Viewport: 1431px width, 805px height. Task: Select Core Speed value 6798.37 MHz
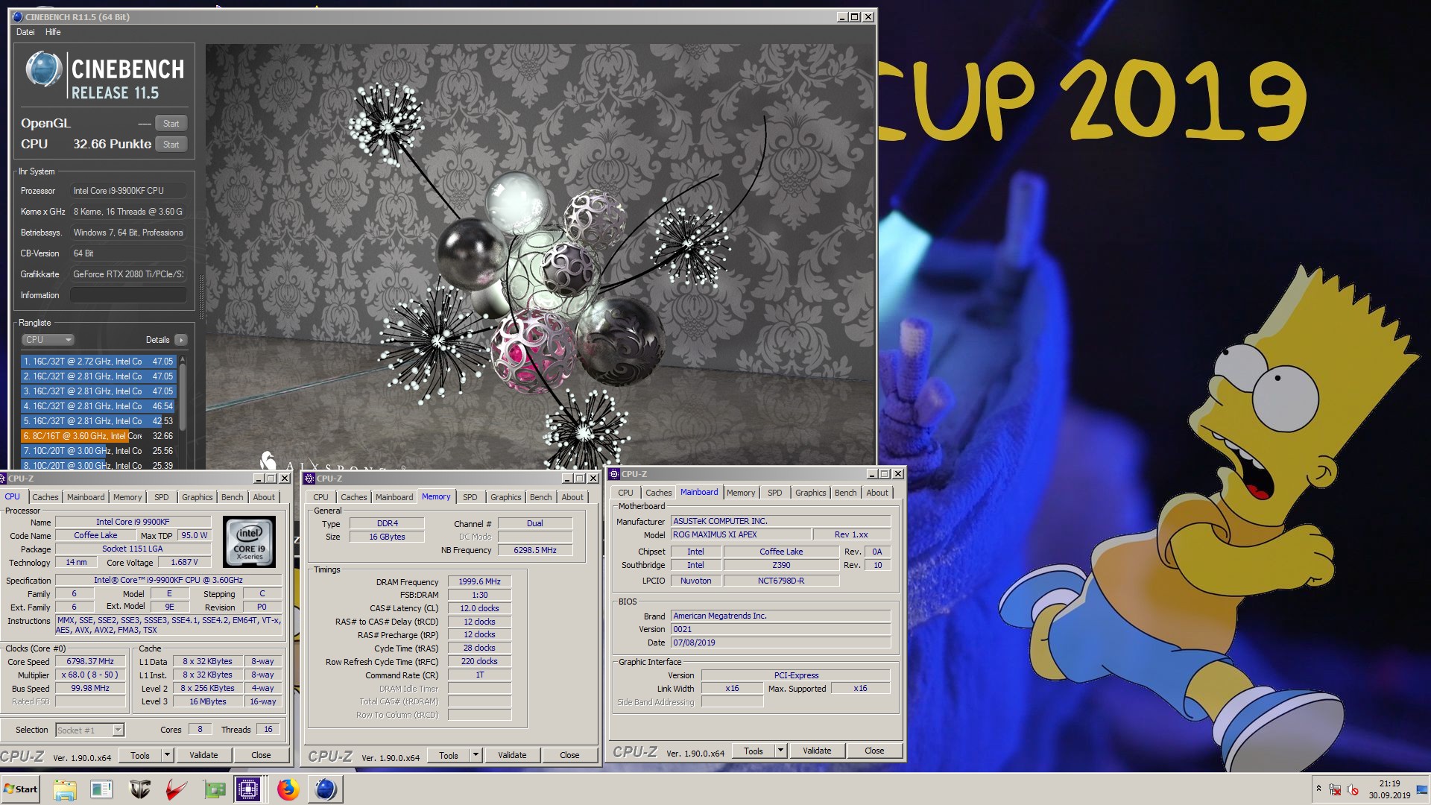90,662
